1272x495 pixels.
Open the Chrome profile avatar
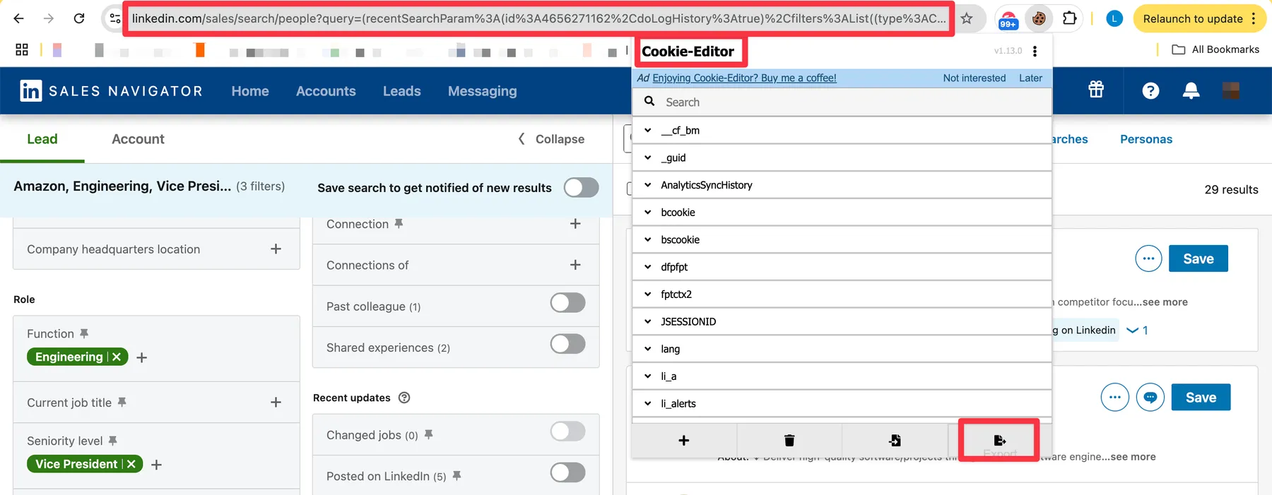[1114, 18]
